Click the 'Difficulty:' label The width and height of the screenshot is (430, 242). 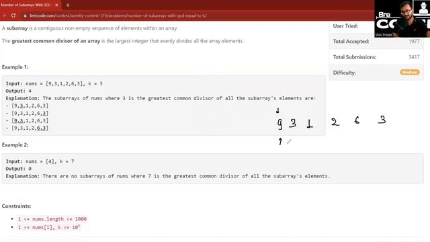(x=344, y=73)
